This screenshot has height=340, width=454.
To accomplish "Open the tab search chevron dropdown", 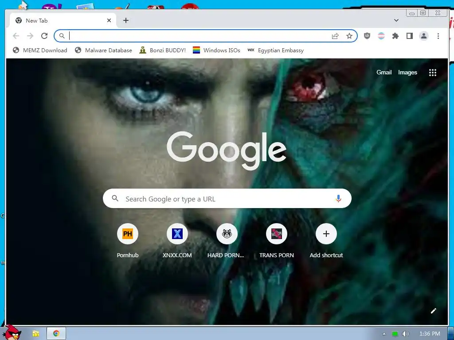I will click(x=396, y=20).
